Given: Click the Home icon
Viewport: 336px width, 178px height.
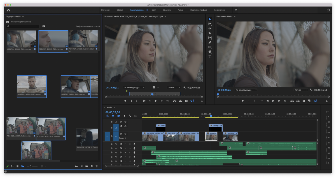Looking at the screenshot, I should (8, 10).
